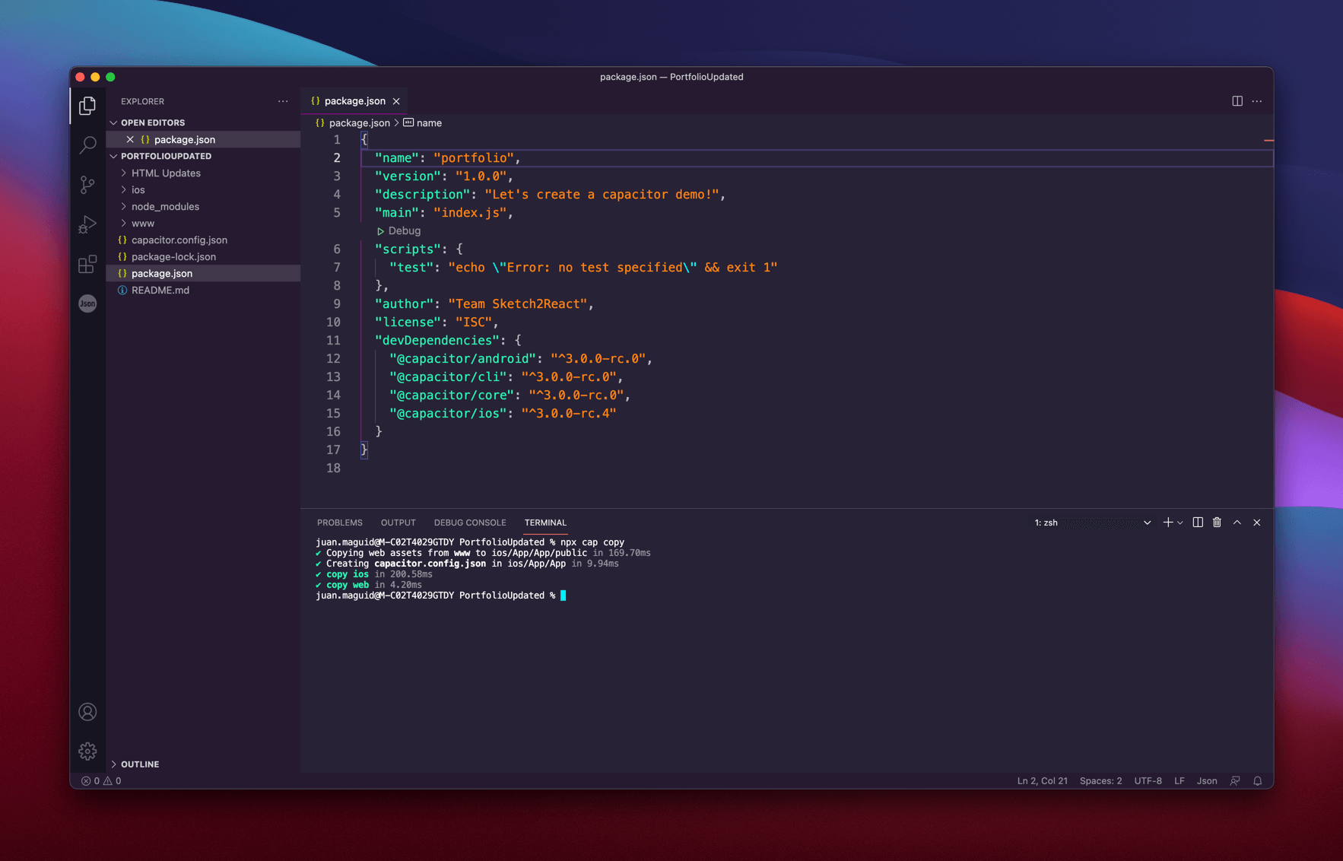This screenshot has width=1343, height=861.
Task: Click the "@capacitor/android" dependency line
Action: pyautogui.click(x=521, y=358)
